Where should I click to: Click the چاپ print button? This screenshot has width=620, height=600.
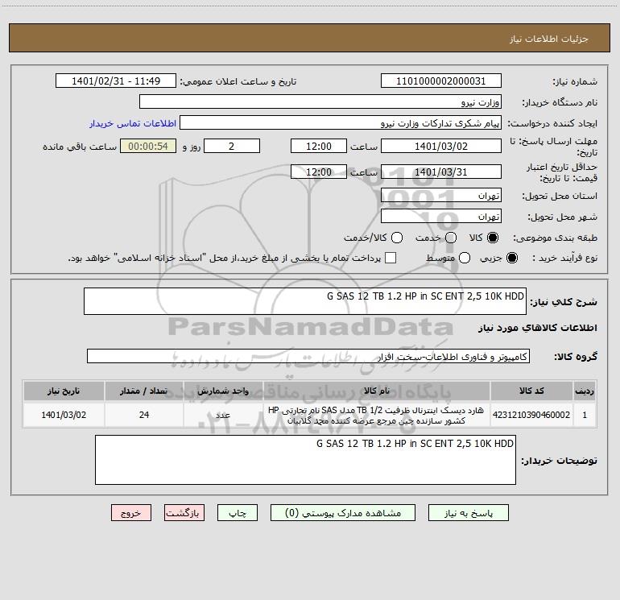click(238, 513)
